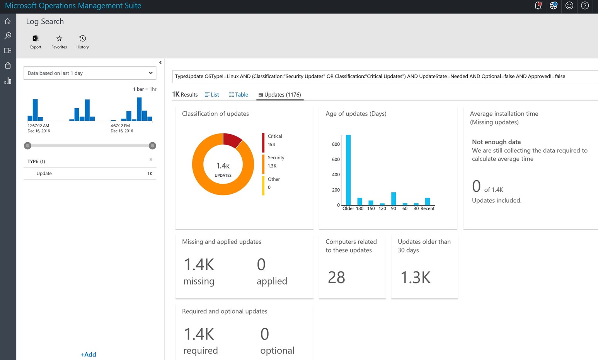Click left handle of time range slider
598x360 pixels.
coord(27,146)
